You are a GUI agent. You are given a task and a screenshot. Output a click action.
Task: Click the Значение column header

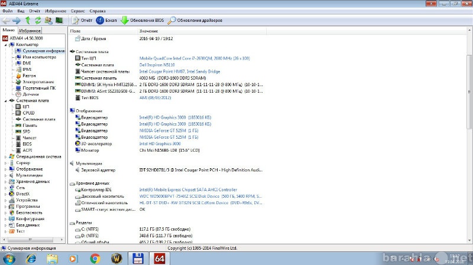[x=202, y=31]
